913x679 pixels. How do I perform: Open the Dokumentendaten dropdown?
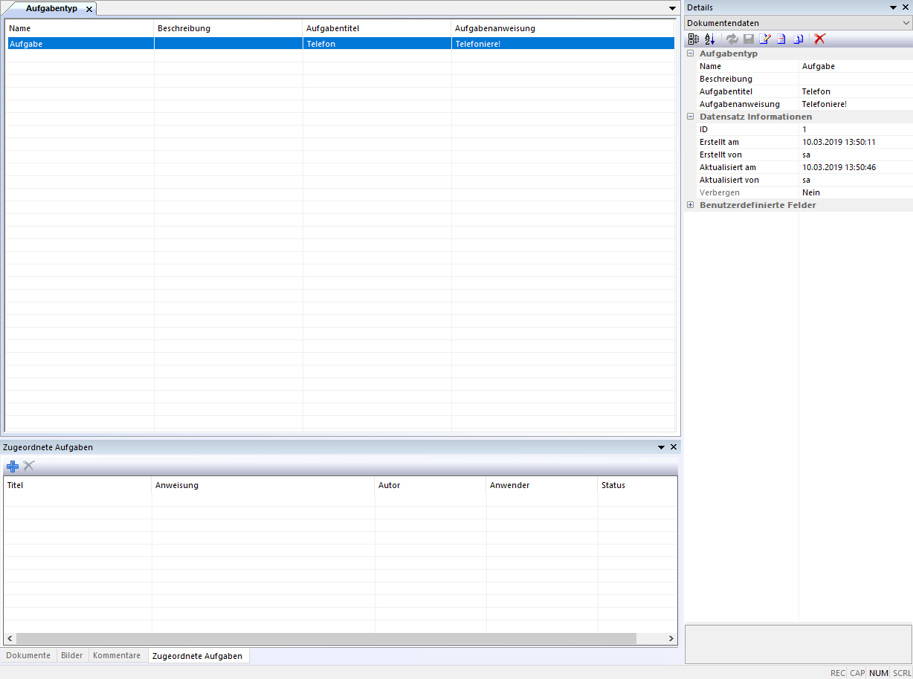pos(906,23)
